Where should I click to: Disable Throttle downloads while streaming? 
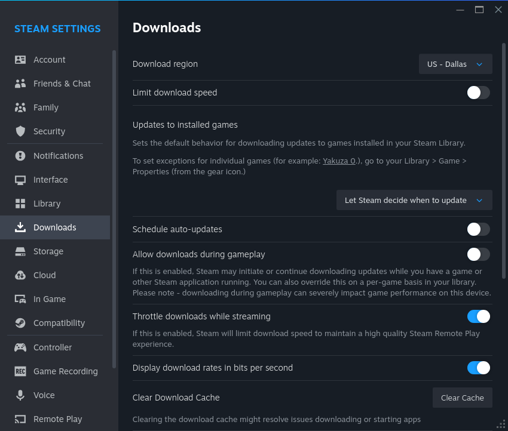pyautogui.click(x=478, y=316)
